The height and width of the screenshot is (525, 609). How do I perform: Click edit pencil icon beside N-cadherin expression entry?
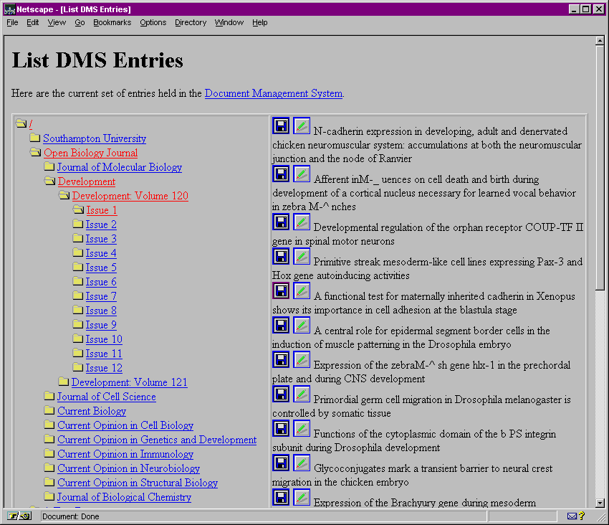(302, 126)
